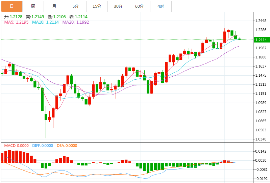The image size is (270, 183).
Task: Click the 1.1962 price axis label
Action: tap(261, 48)
